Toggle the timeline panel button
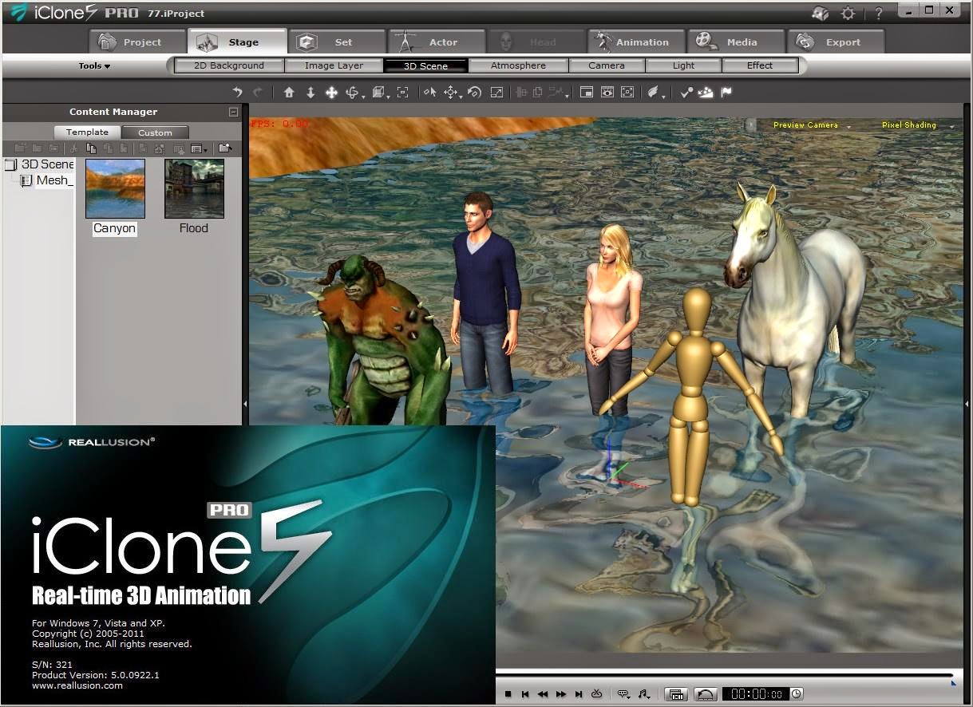 676,694
